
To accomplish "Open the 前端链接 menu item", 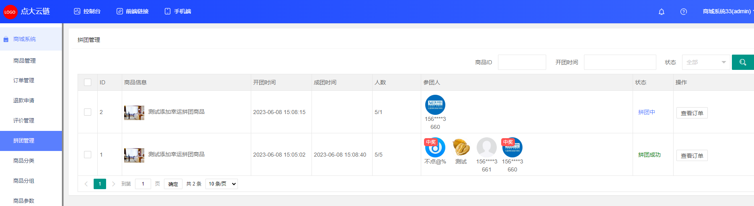I will click(133, 11).
